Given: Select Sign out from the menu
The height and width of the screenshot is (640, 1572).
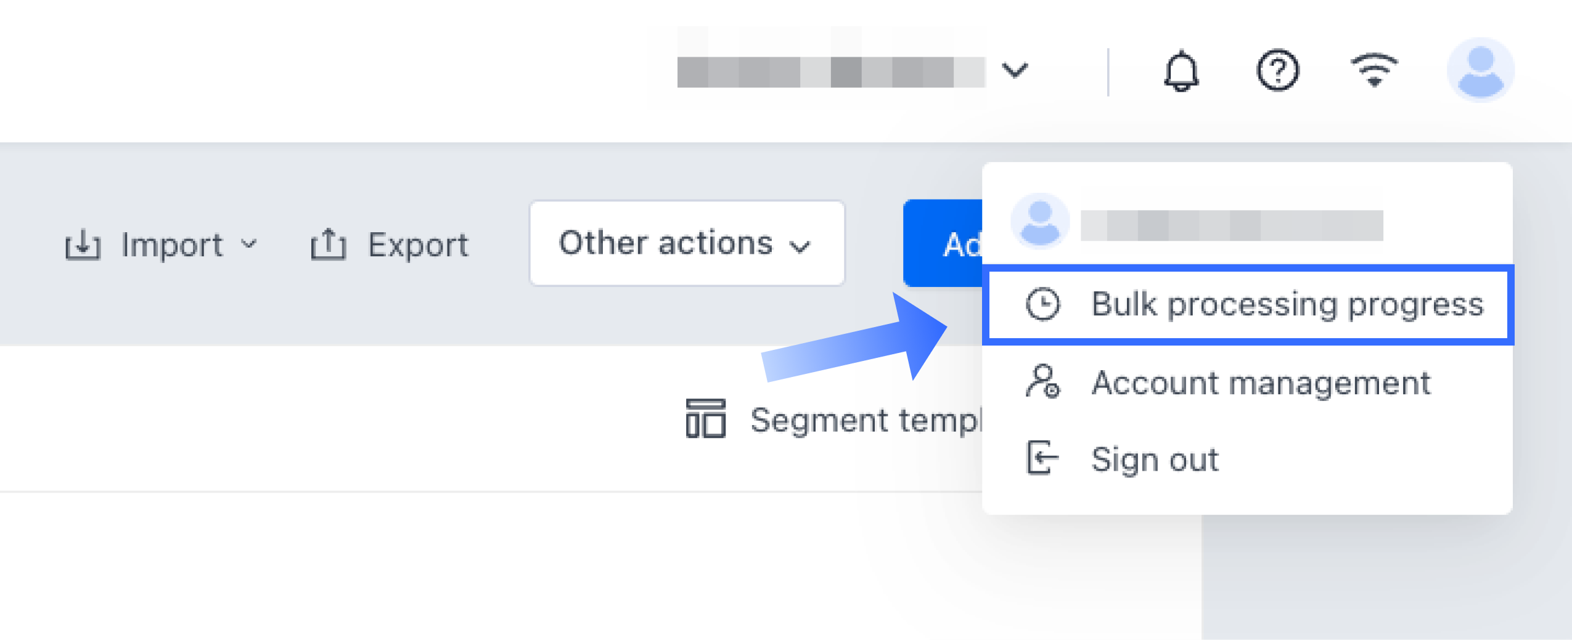Looking at the screenshot, I should [x=1155, y=459].
